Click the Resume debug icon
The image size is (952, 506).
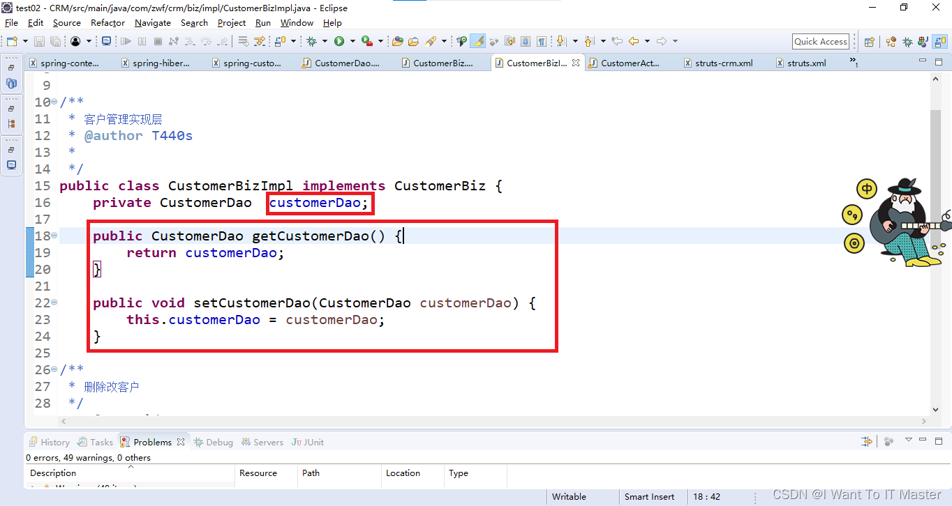tap(126, 41)
